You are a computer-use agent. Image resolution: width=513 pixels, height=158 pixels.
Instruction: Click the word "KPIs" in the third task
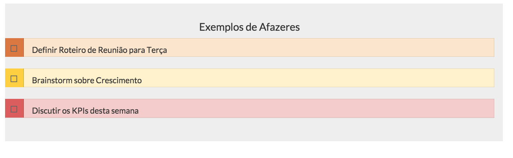(x=80, y=111)
